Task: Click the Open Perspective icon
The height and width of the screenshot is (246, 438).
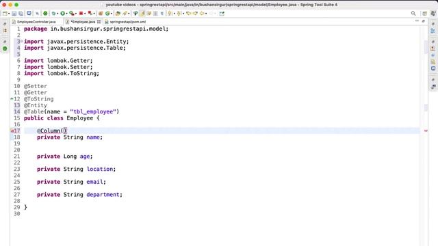Action: tap(424, 14)
